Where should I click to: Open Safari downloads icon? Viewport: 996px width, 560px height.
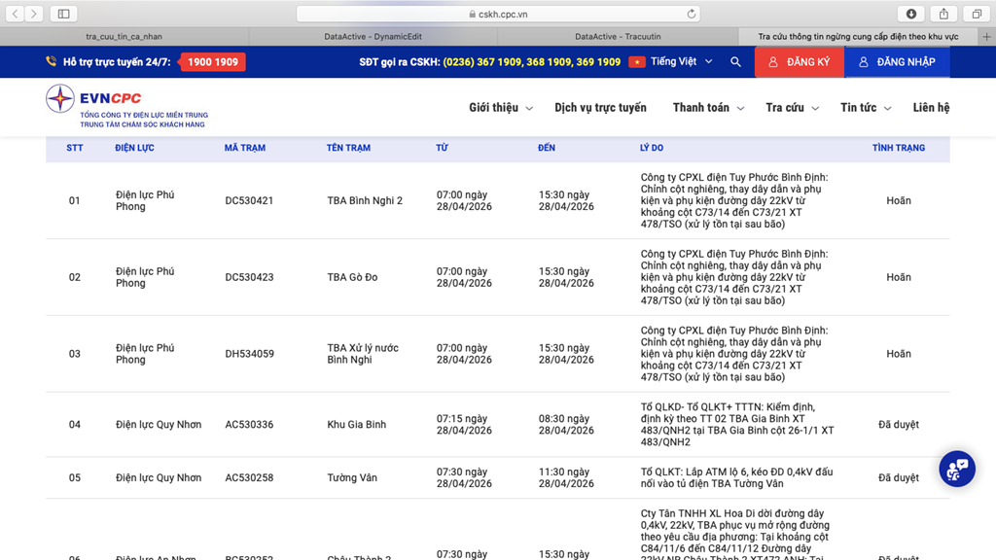(911, 14)
